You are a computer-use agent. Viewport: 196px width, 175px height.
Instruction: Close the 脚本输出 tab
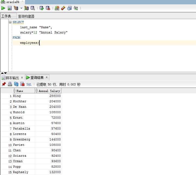click(22, 78)
